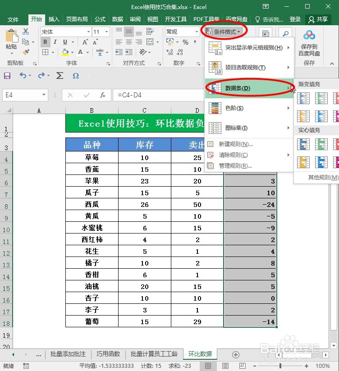Click Merge and Center icon
This screenshot has width=339, height=371.
(x=150, y=42)
